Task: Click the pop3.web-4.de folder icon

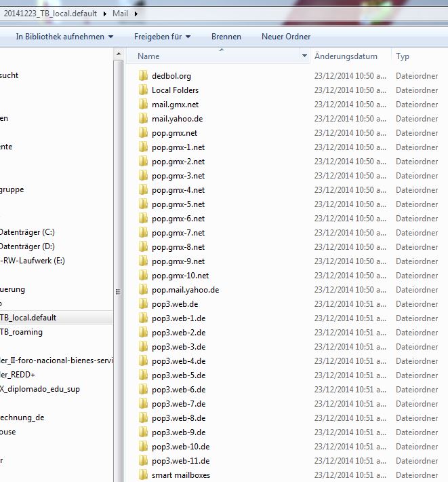Action: (143, 361)
